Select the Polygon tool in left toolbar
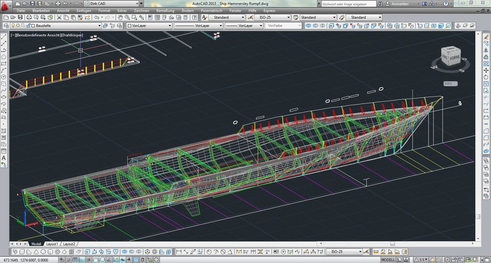Screen dimensions: 491x263 click(x=4, y=57)
